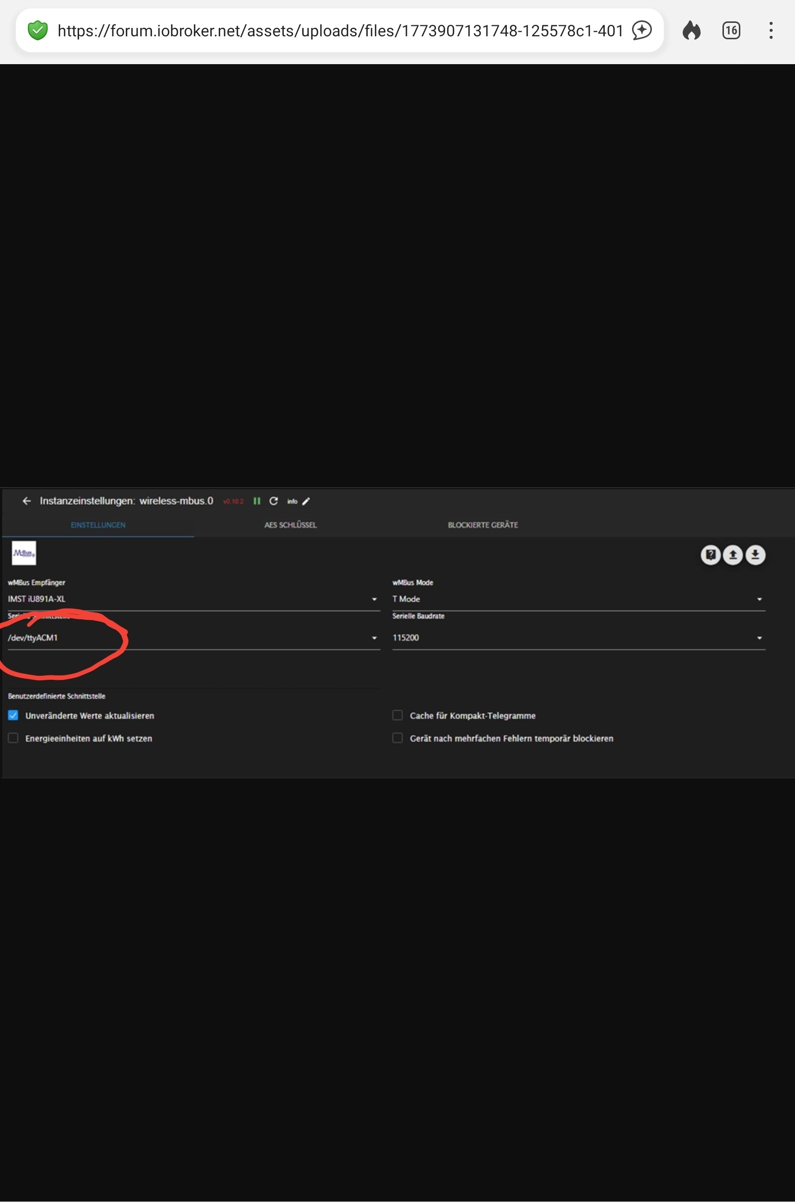The width and height of the screenshot is (795, 1202).
Task: Upload adapter configuration via upload icon
Action: (732, 555)
